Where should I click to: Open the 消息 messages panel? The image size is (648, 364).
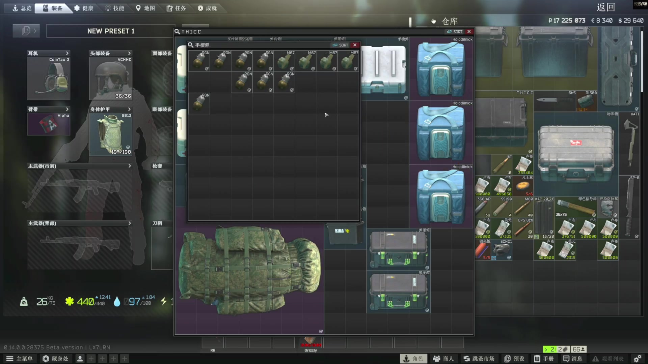click(573, 359)
